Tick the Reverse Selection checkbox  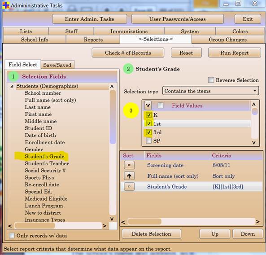click(x=211, y=80)
